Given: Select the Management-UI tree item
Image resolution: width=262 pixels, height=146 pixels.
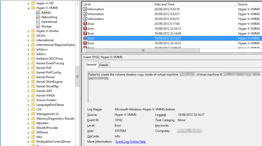Looking at the screenshot, I should [x=48, y=114].
